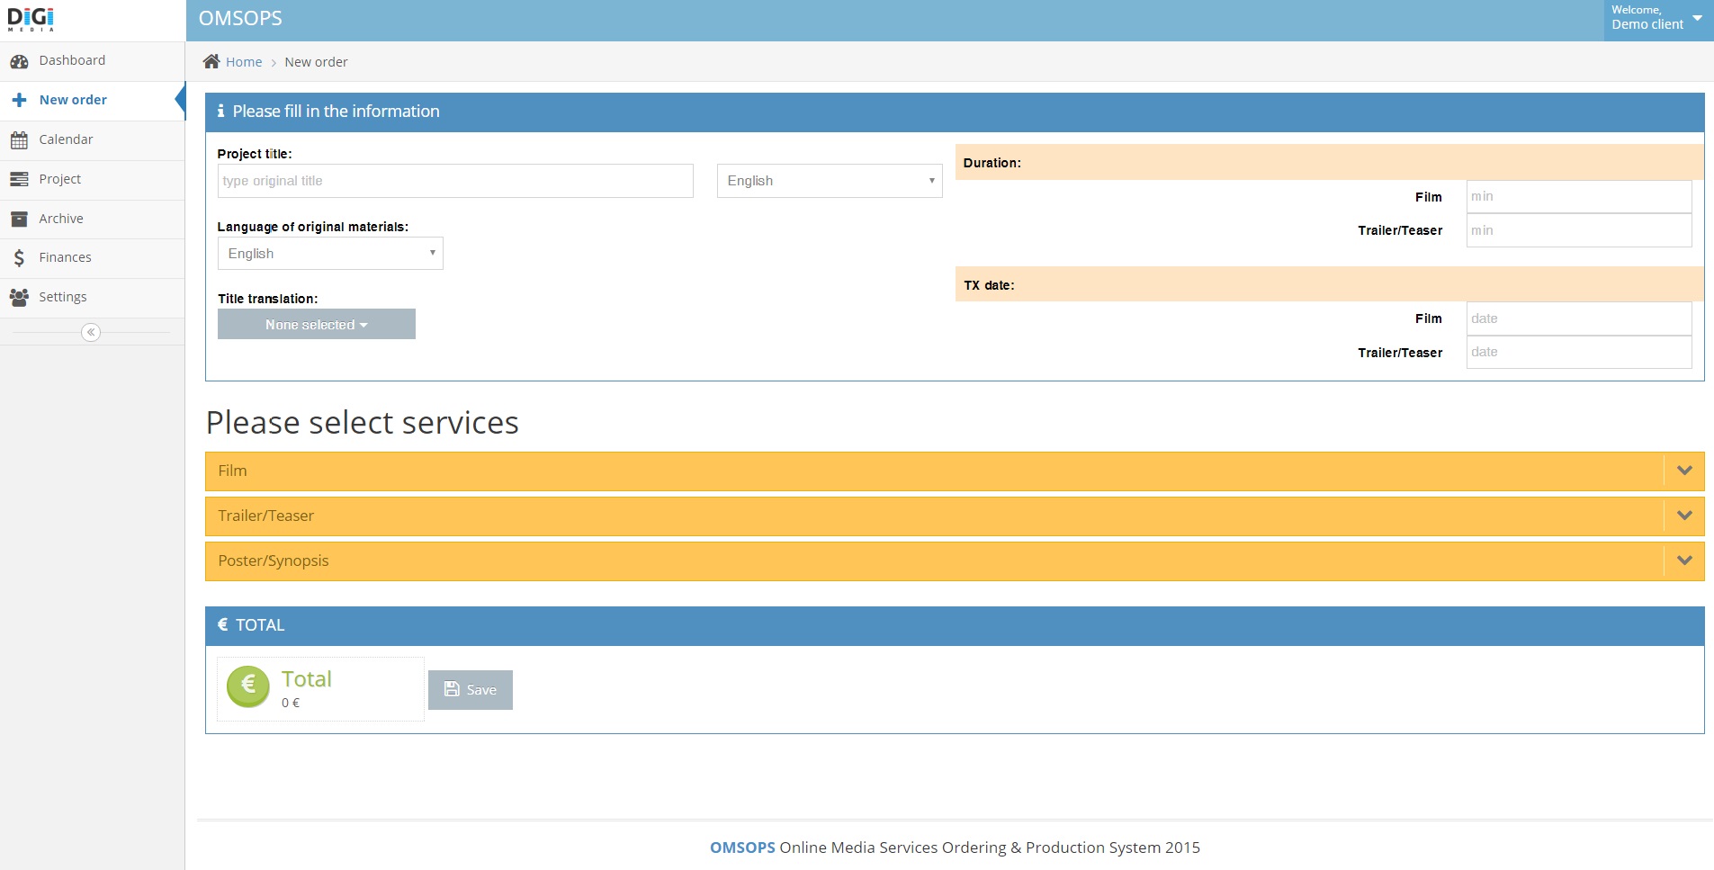The image size is (1714, 870).
Task: Open Language of original materials dropdown
Action: coord(330,254)
